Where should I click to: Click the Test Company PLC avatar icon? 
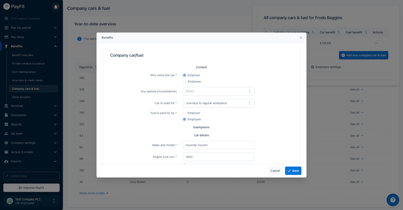click(x=10, y=201)
